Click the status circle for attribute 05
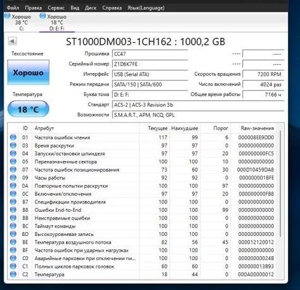The height and width of the screenshot is (290, 300). pyautogui.click(x=13, y=162)
